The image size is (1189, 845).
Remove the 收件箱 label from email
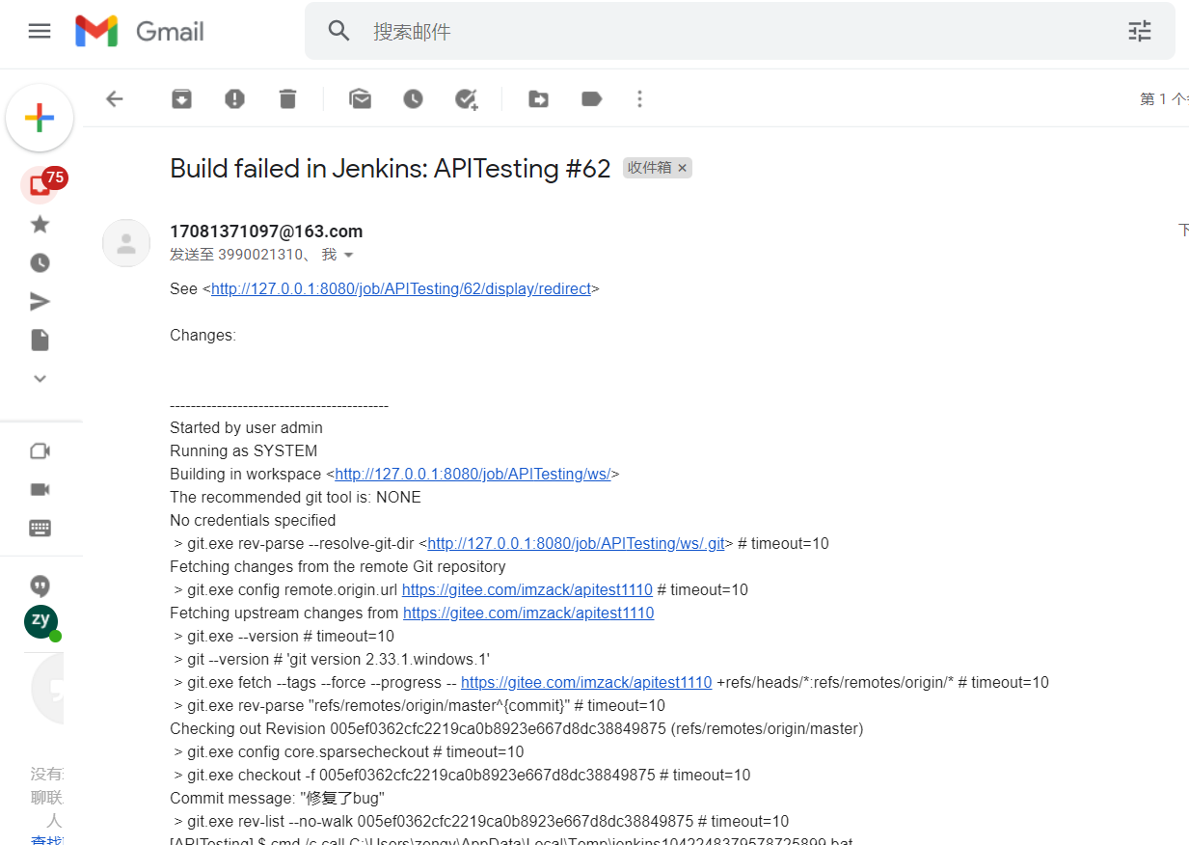pos(683,168)
